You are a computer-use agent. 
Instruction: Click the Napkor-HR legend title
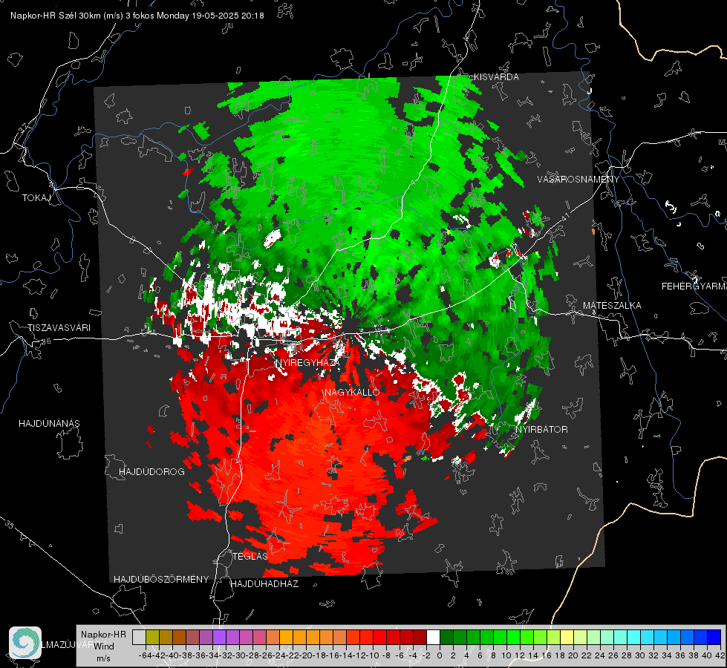tap(103, 635)
